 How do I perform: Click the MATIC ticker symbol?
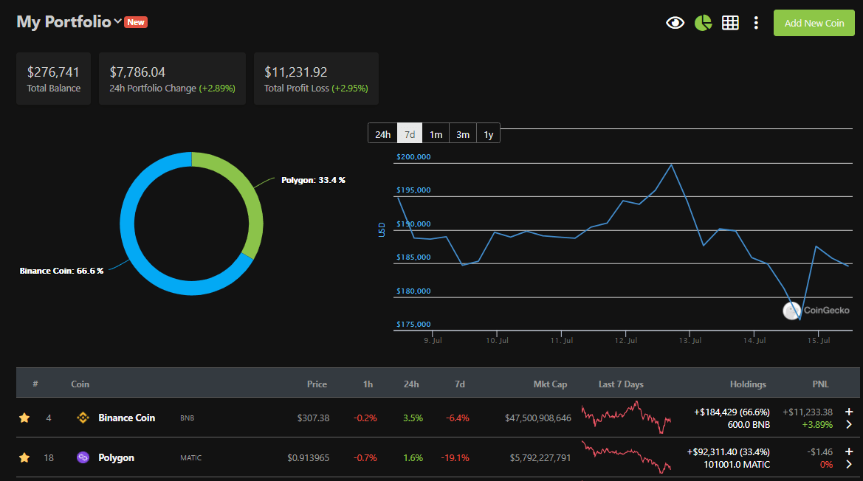coord(191,458)
